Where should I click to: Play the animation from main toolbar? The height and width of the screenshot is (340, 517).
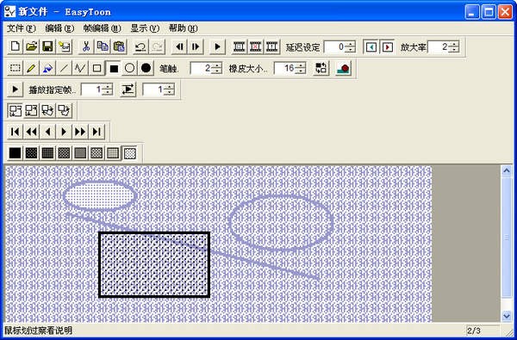pyautogui.click(x=218, y=46)
